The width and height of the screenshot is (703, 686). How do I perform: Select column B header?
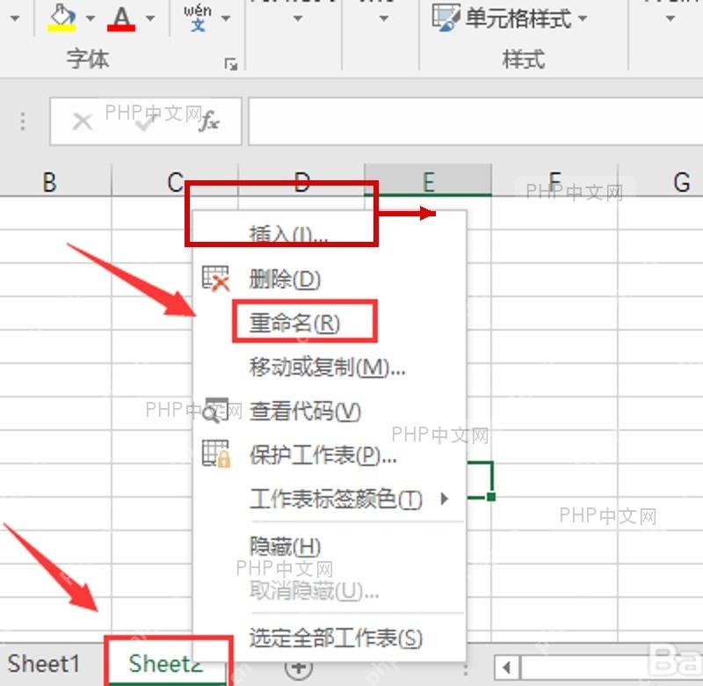tap(55, 181)
